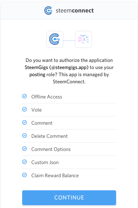The width and height of the screenshot is (138, 208).
Task: Select the Custom Json label
Action: tap(45, 163)
